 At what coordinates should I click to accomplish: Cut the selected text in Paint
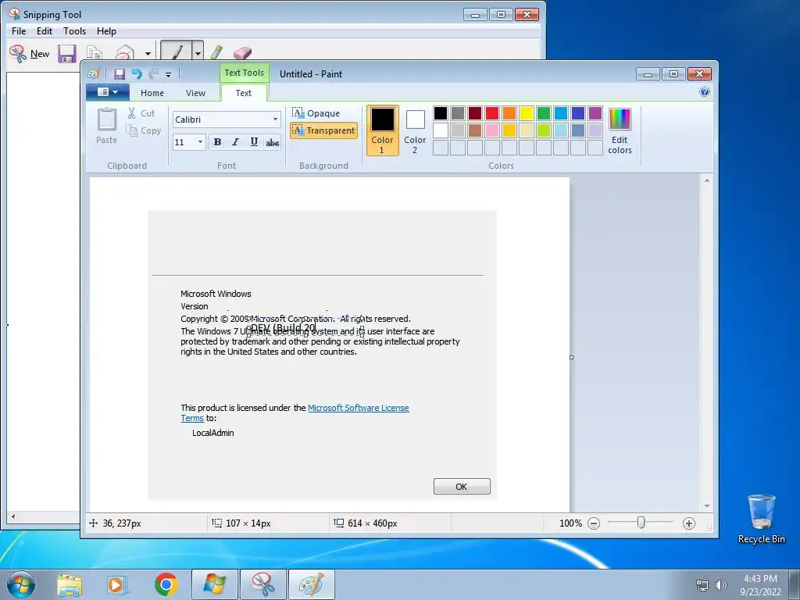(x=141, y=113)
